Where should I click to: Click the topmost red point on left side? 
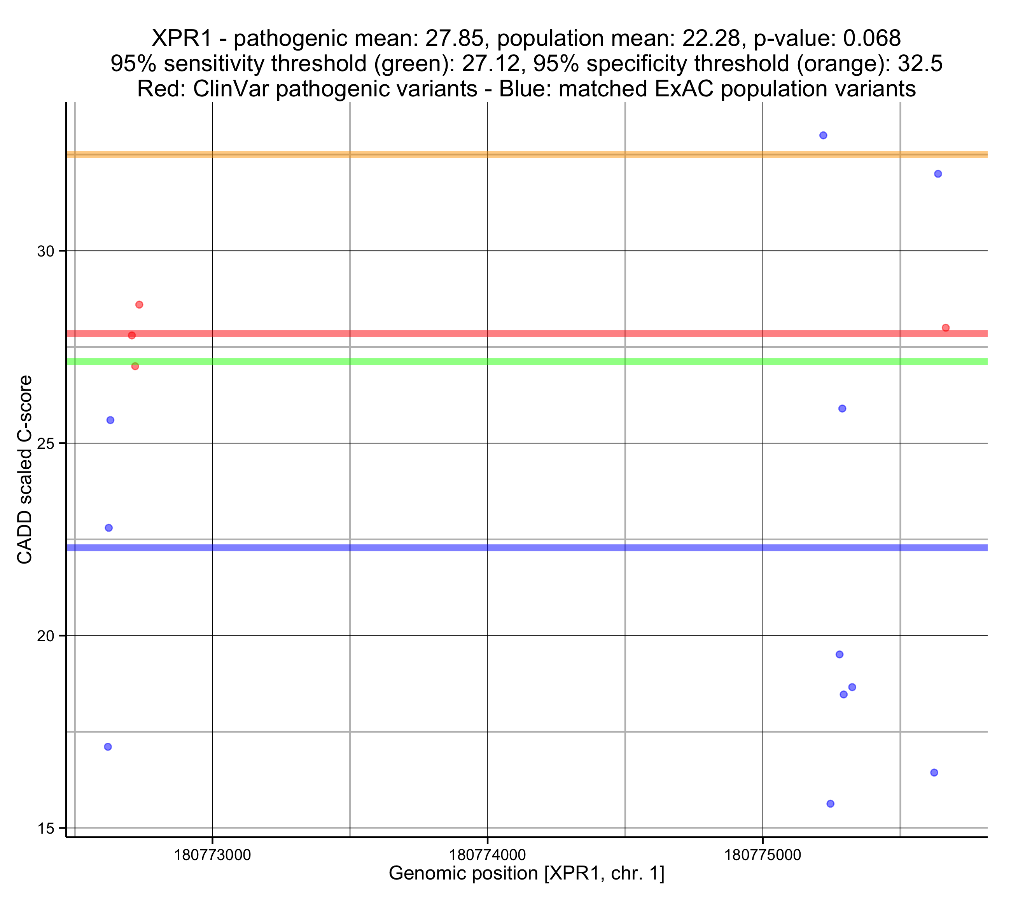coord(140,305)
